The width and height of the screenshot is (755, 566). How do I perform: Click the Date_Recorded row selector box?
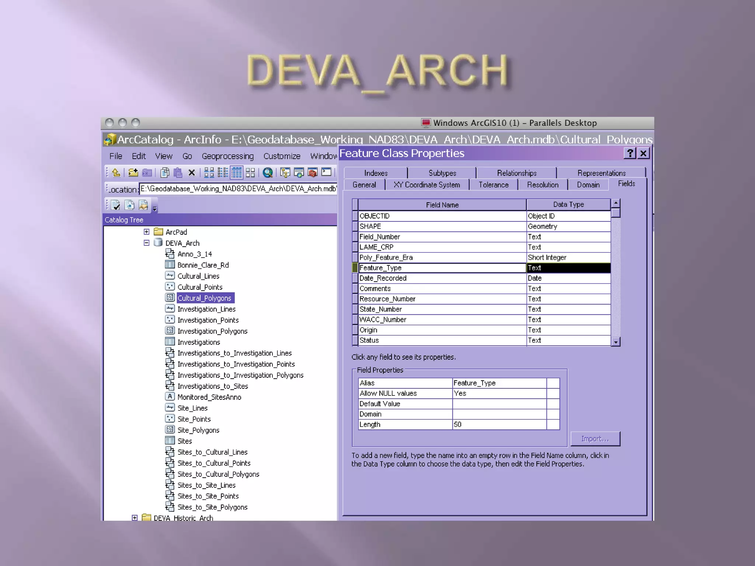tap(355, 278)
